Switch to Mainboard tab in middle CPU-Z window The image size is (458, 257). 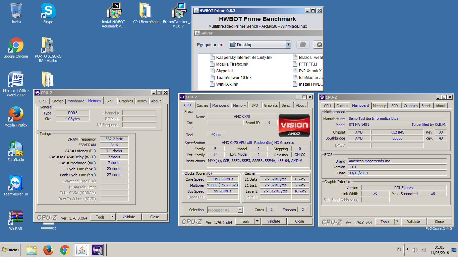point(221,105)
